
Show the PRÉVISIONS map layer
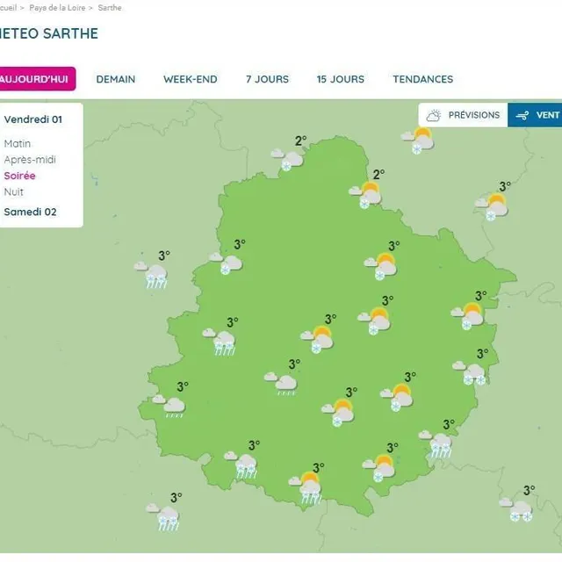click(x=463, y=115)
